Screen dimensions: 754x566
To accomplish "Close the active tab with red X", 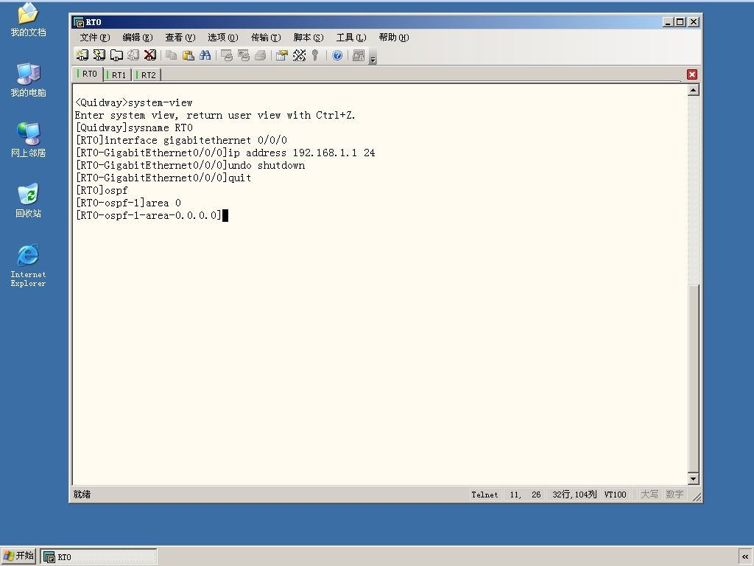I will [x=692, y=74].
